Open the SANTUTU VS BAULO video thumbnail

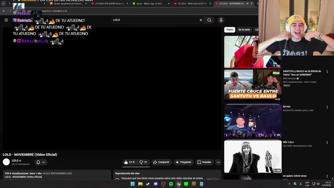(253, 85)
